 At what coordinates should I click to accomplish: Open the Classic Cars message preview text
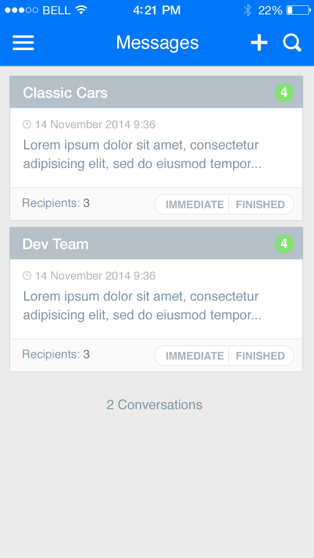pyautogui.click(x=142, y=154)
